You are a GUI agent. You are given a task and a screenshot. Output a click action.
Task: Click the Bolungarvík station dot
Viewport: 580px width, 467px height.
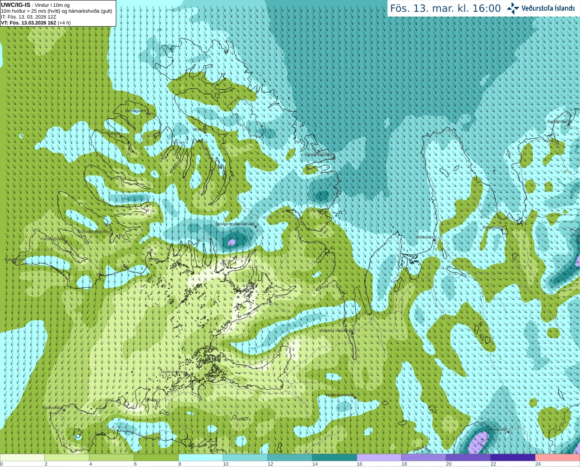pos(148,114)
